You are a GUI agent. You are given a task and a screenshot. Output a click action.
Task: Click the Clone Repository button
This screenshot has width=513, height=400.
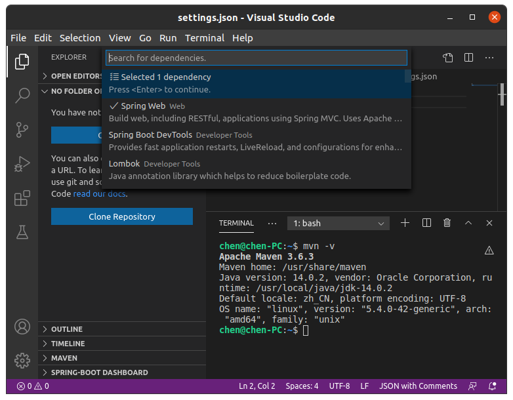(x=122, y=216)
